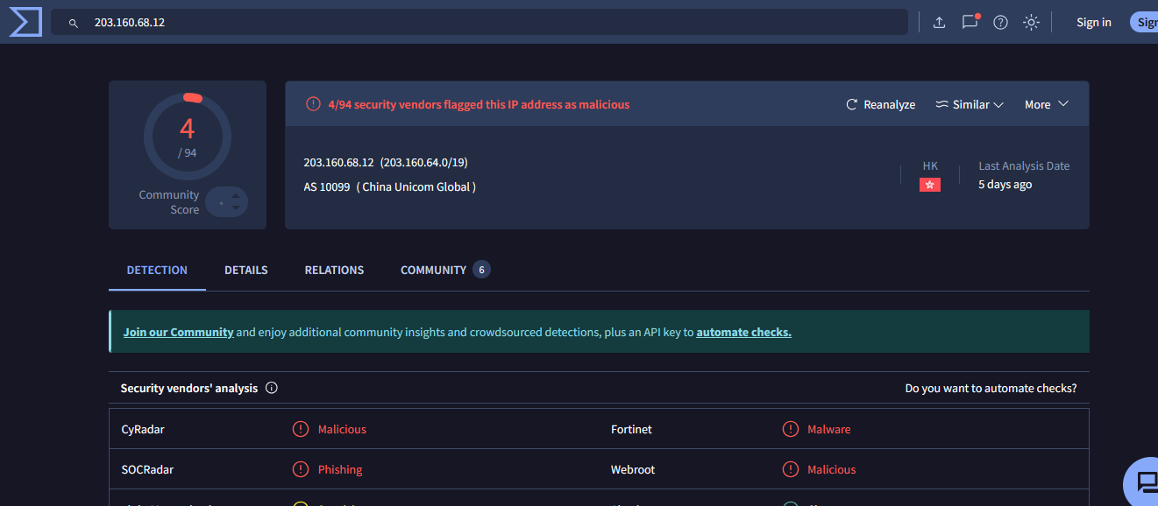Click the 'HK' country code text

[930, 165]
